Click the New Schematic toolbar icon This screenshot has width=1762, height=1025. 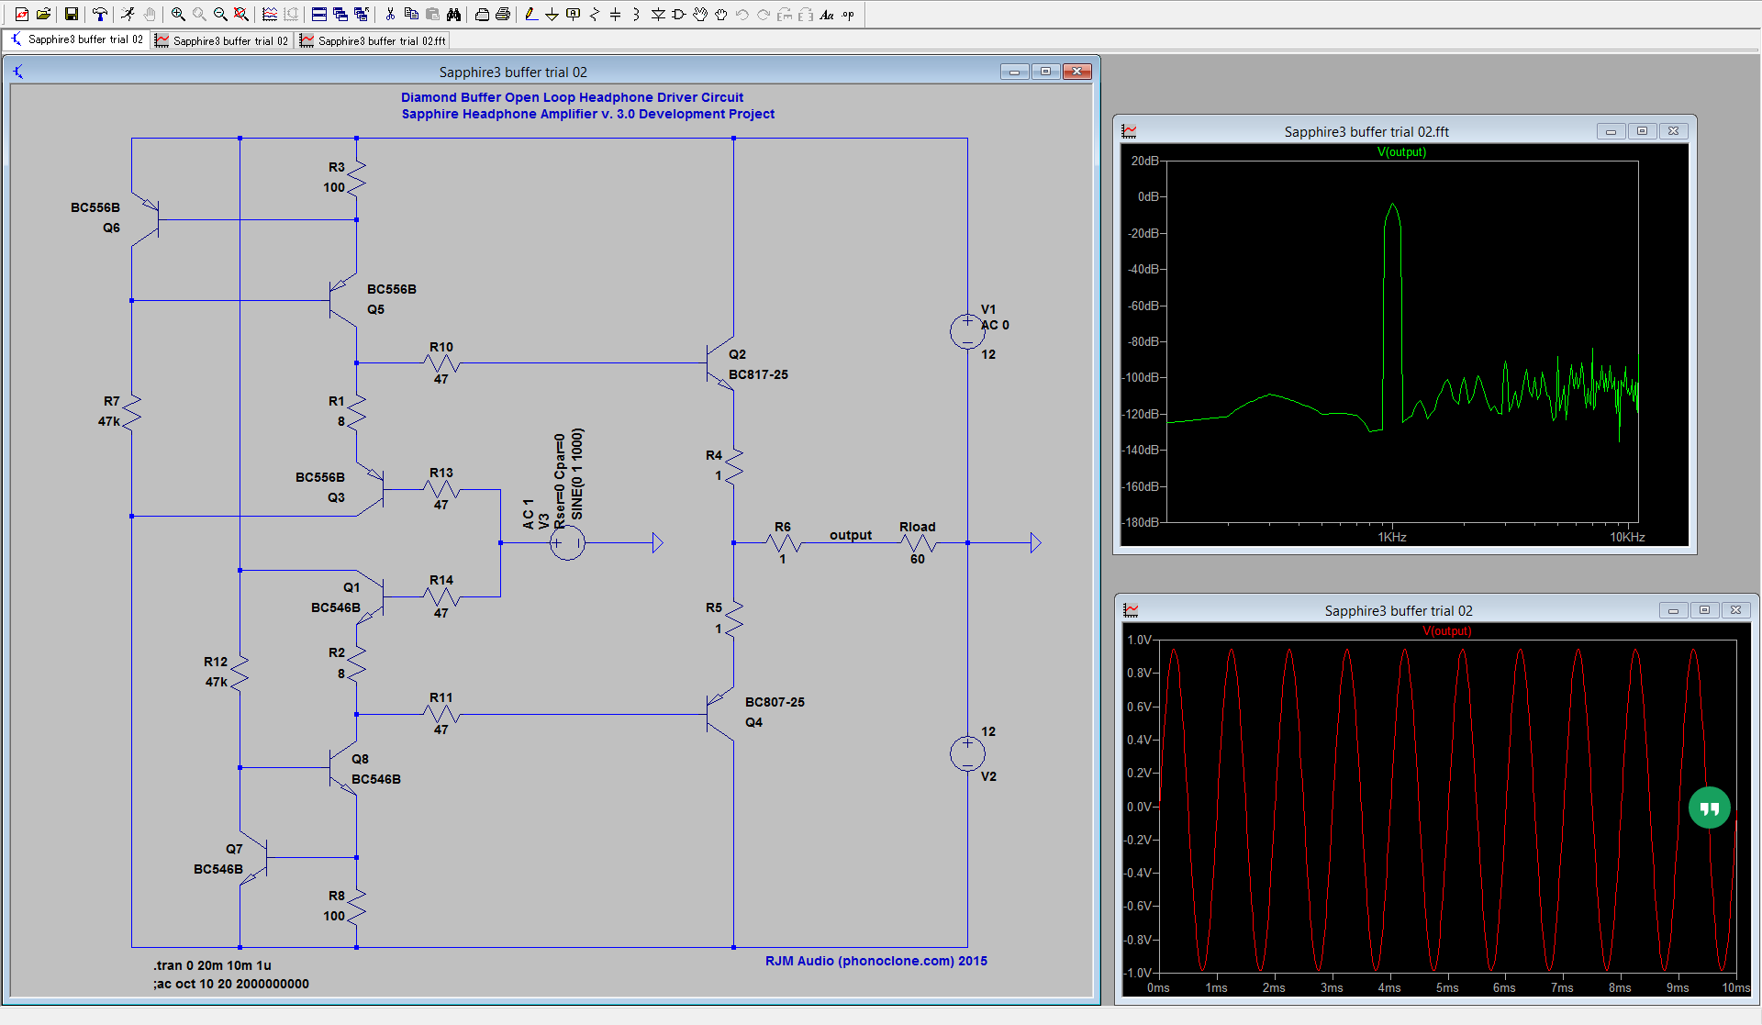coord(22,14)
